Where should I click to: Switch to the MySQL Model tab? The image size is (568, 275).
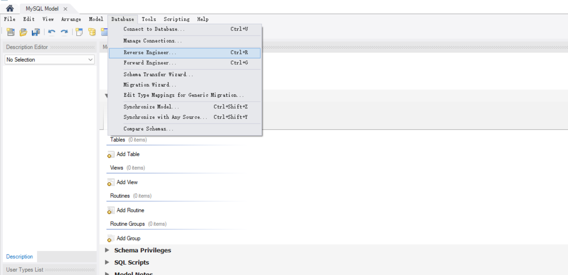click(x=42, y=9)
